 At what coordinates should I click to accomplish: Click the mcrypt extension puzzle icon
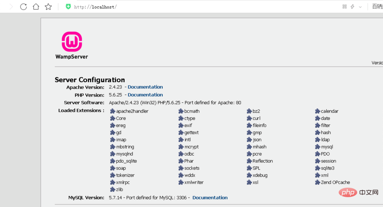coord(181,147)
